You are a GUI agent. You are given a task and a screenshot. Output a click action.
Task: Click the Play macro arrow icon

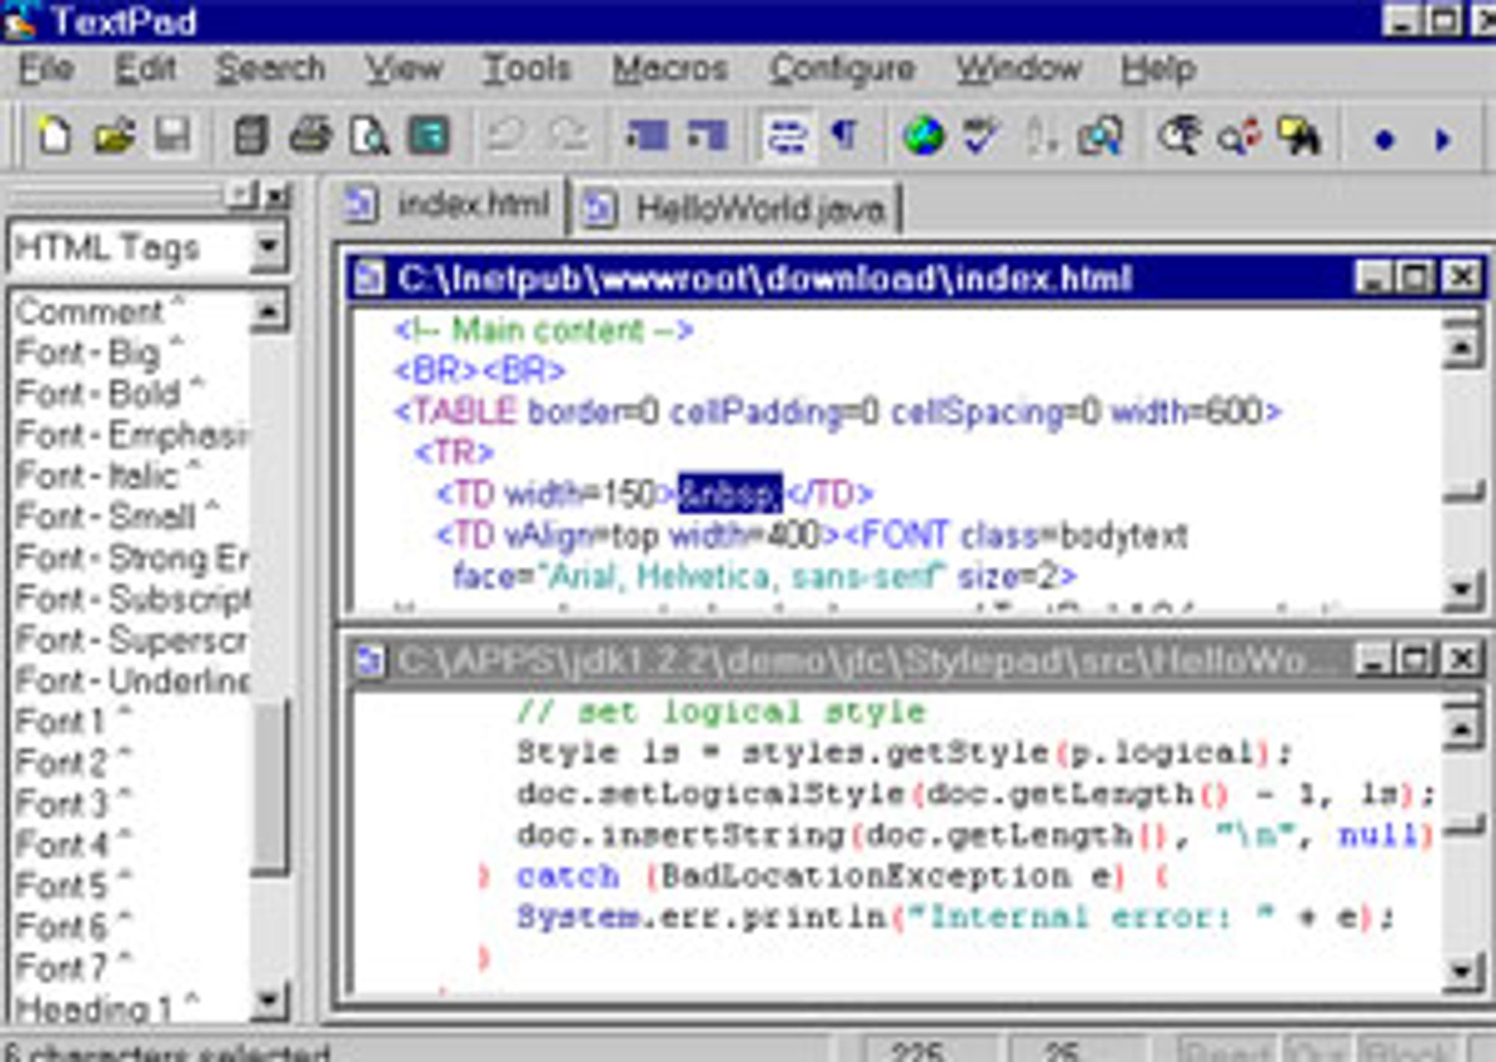tap(1443, 139)
